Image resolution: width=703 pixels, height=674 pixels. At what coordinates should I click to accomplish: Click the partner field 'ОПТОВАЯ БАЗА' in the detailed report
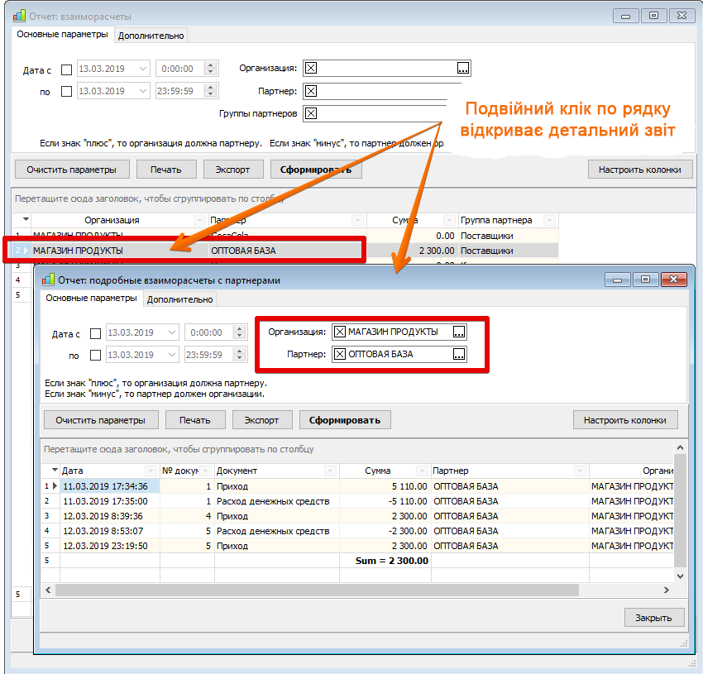[399, 354]
